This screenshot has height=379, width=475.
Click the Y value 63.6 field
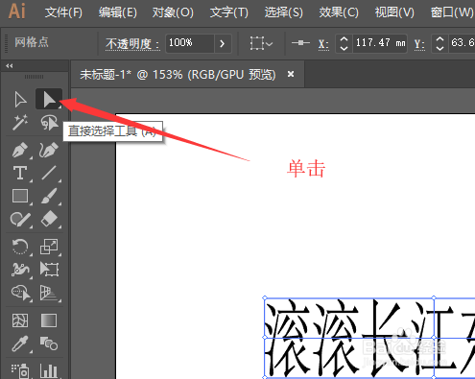(x=462, y=43)
